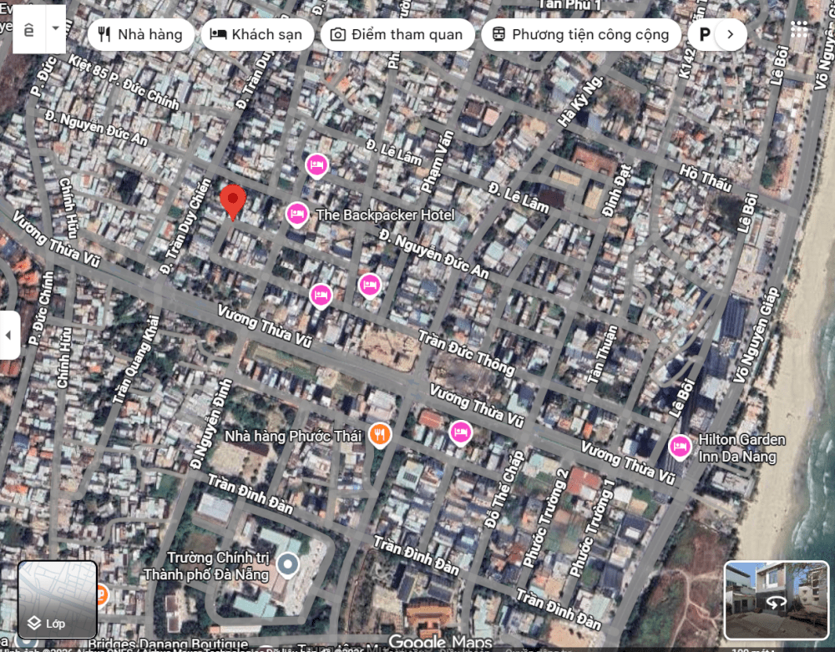Click the input language tool icon
835x652 pixels.
tap(29, 28)
